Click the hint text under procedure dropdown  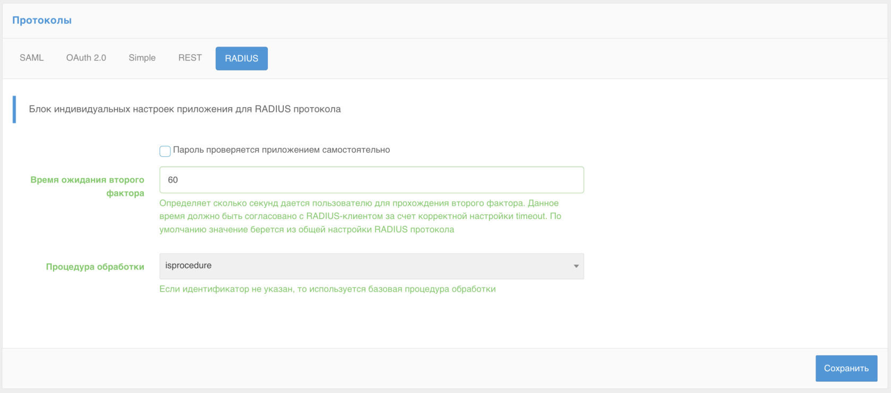click(327, 289)
